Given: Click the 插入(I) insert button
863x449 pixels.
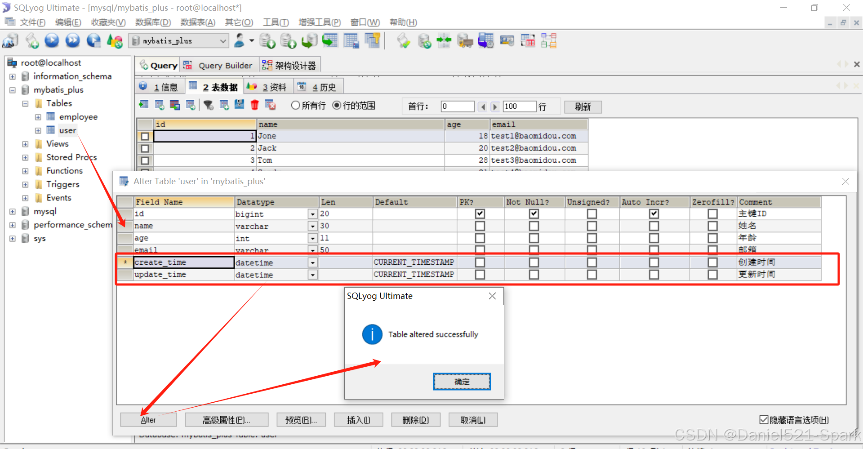Looking at the screenshot, I should pos(359,420).
